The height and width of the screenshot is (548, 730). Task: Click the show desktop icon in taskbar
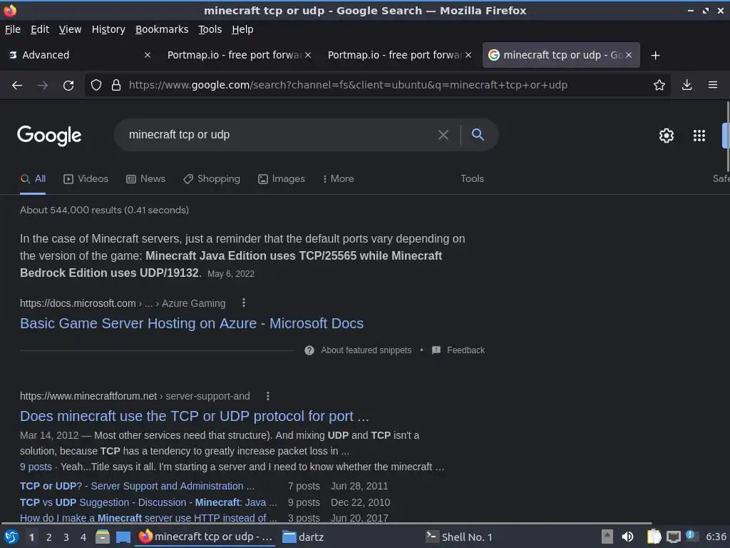tap(123, 537)
